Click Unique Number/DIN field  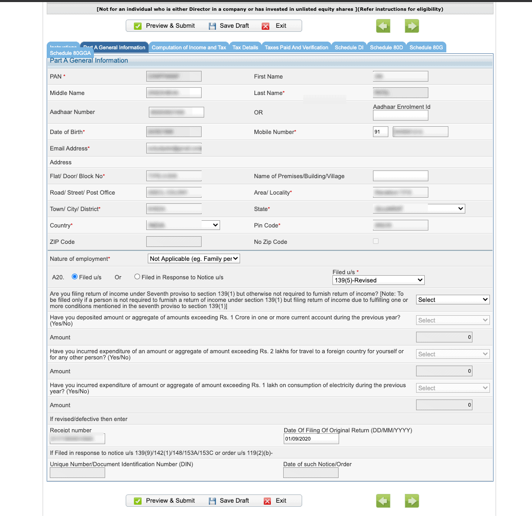(77, 472)
